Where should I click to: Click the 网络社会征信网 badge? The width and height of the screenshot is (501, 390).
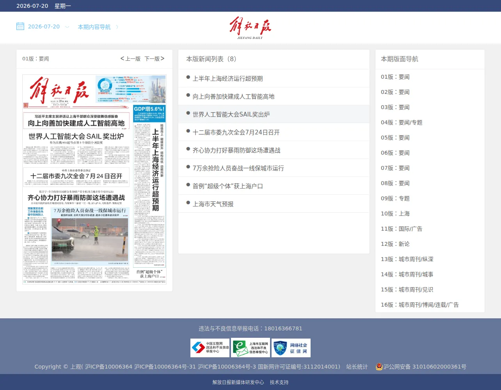point(291,348)
